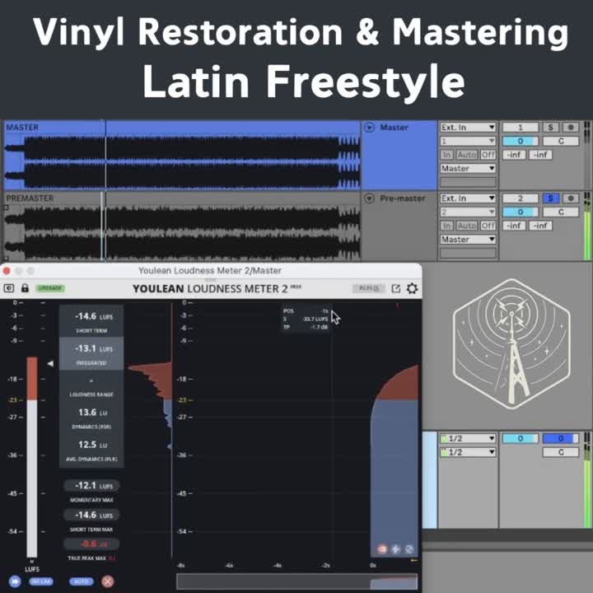This screenshot has width=593, height=593.
Task: Click the lock icon in Youlean header
Action: pos(25,287)
